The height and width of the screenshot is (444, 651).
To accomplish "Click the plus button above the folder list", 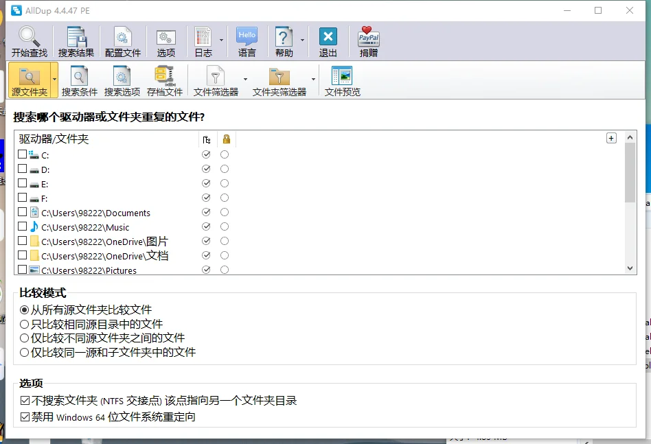I will (611, 138).
